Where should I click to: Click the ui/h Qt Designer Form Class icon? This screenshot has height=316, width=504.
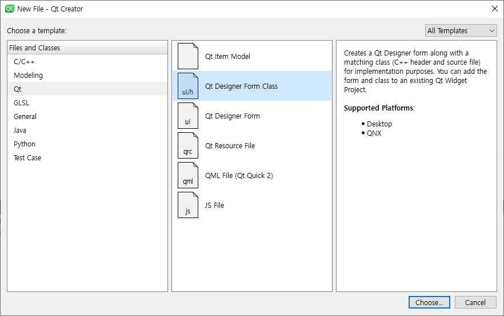[187, 86]
